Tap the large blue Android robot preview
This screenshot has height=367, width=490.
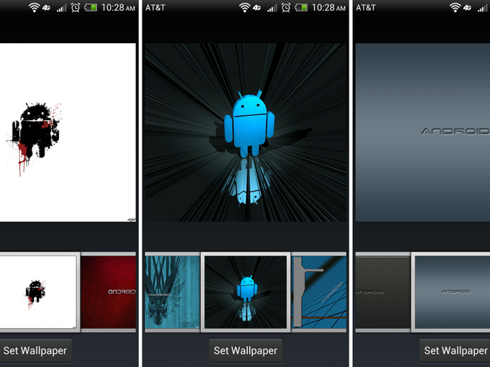pos(245,133)
